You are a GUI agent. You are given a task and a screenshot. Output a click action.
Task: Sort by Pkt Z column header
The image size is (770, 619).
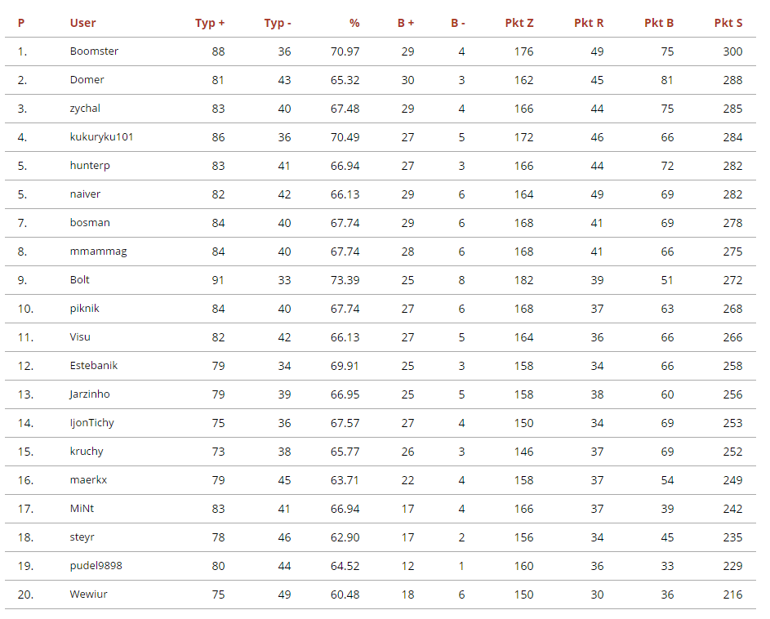tap(519, 23)
